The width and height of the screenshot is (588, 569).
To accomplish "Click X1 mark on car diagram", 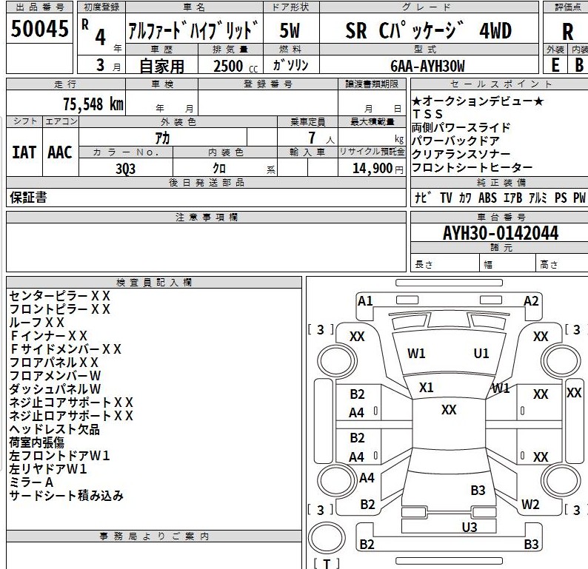I will (x=426, y=387).
